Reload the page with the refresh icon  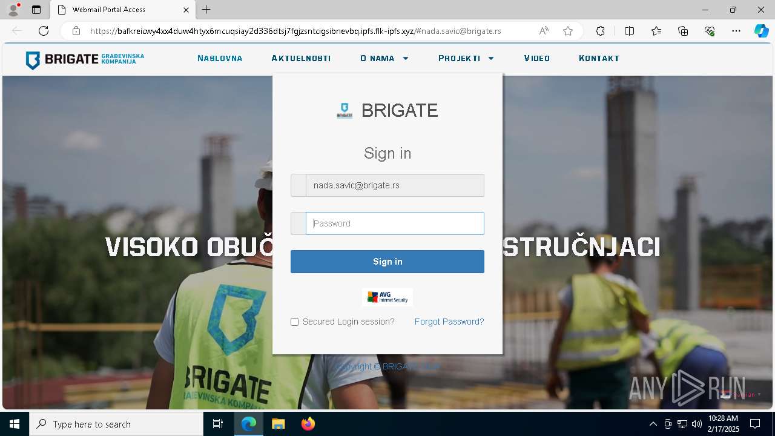click(44, 31)
